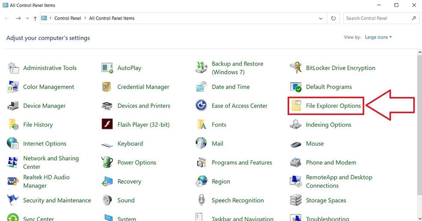Open the AutoPlay icon

[107, 68]
